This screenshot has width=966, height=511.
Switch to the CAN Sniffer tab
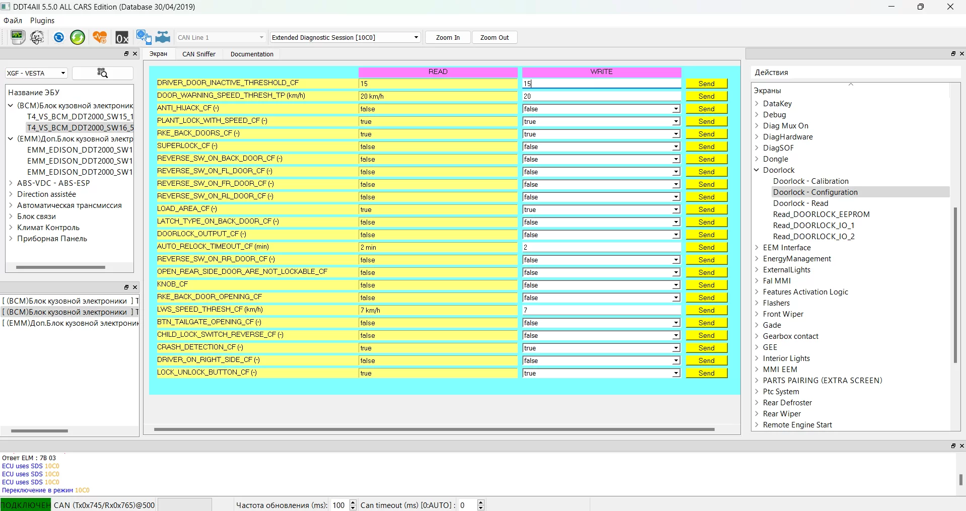[198, 54]
